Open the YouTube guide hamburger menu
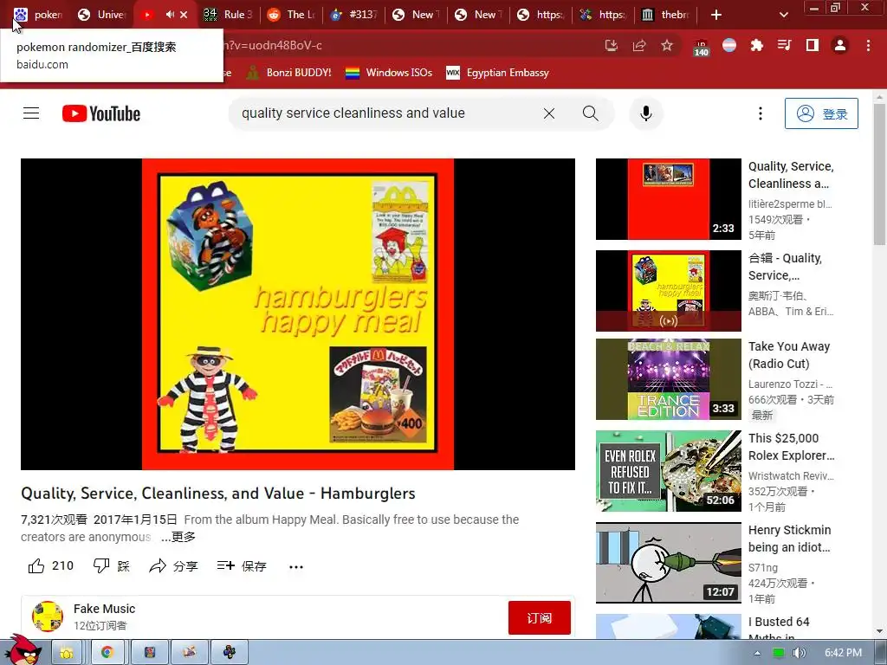The image size is (887, 665). 31,113
